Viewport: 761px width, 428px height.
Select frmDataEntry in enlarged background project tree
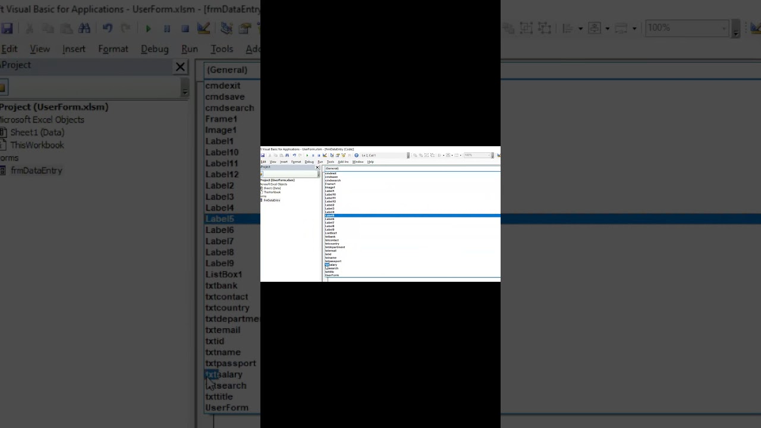click(36, 171)
